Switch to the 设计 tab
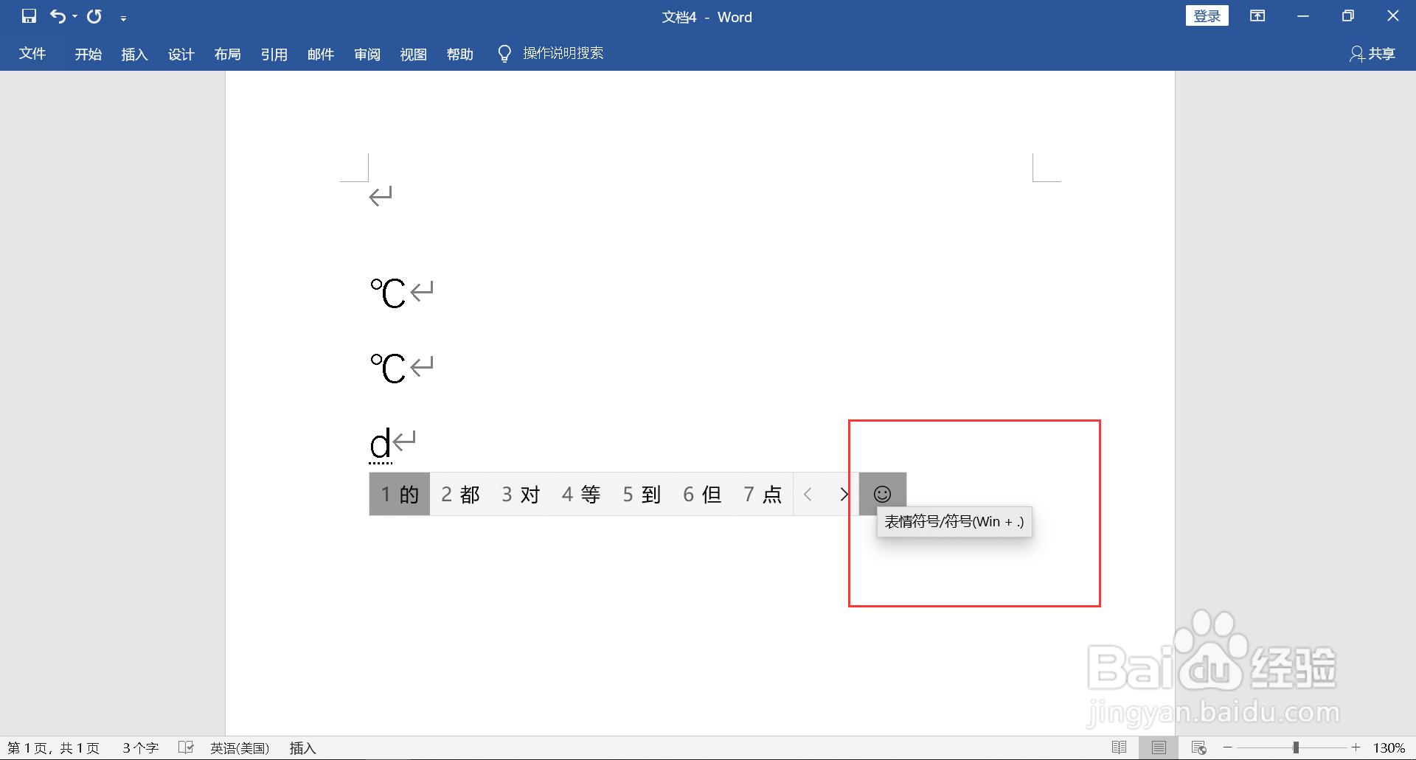This screenshot has height=760, width=1416. (x=181, y=54)
